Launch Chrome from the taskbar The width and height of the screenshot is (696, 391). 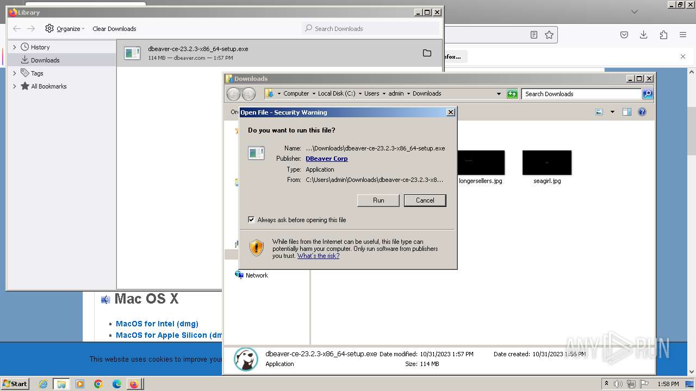[x=98, y=384]
